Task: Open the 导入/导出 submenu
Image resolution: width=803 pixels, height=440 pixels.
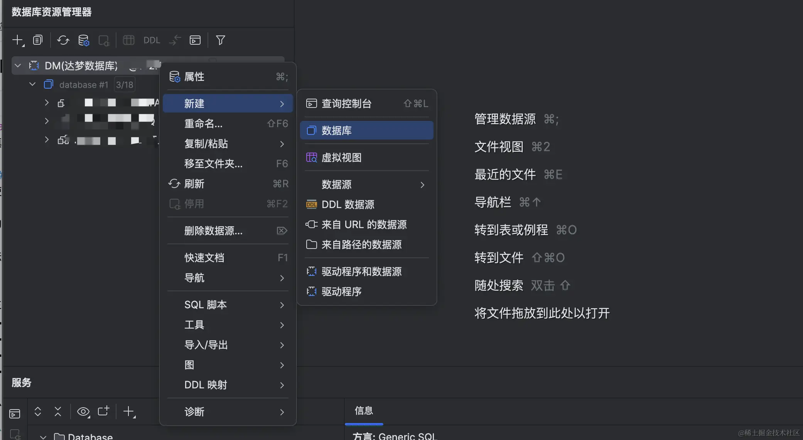Action: (x=228, y=345)
